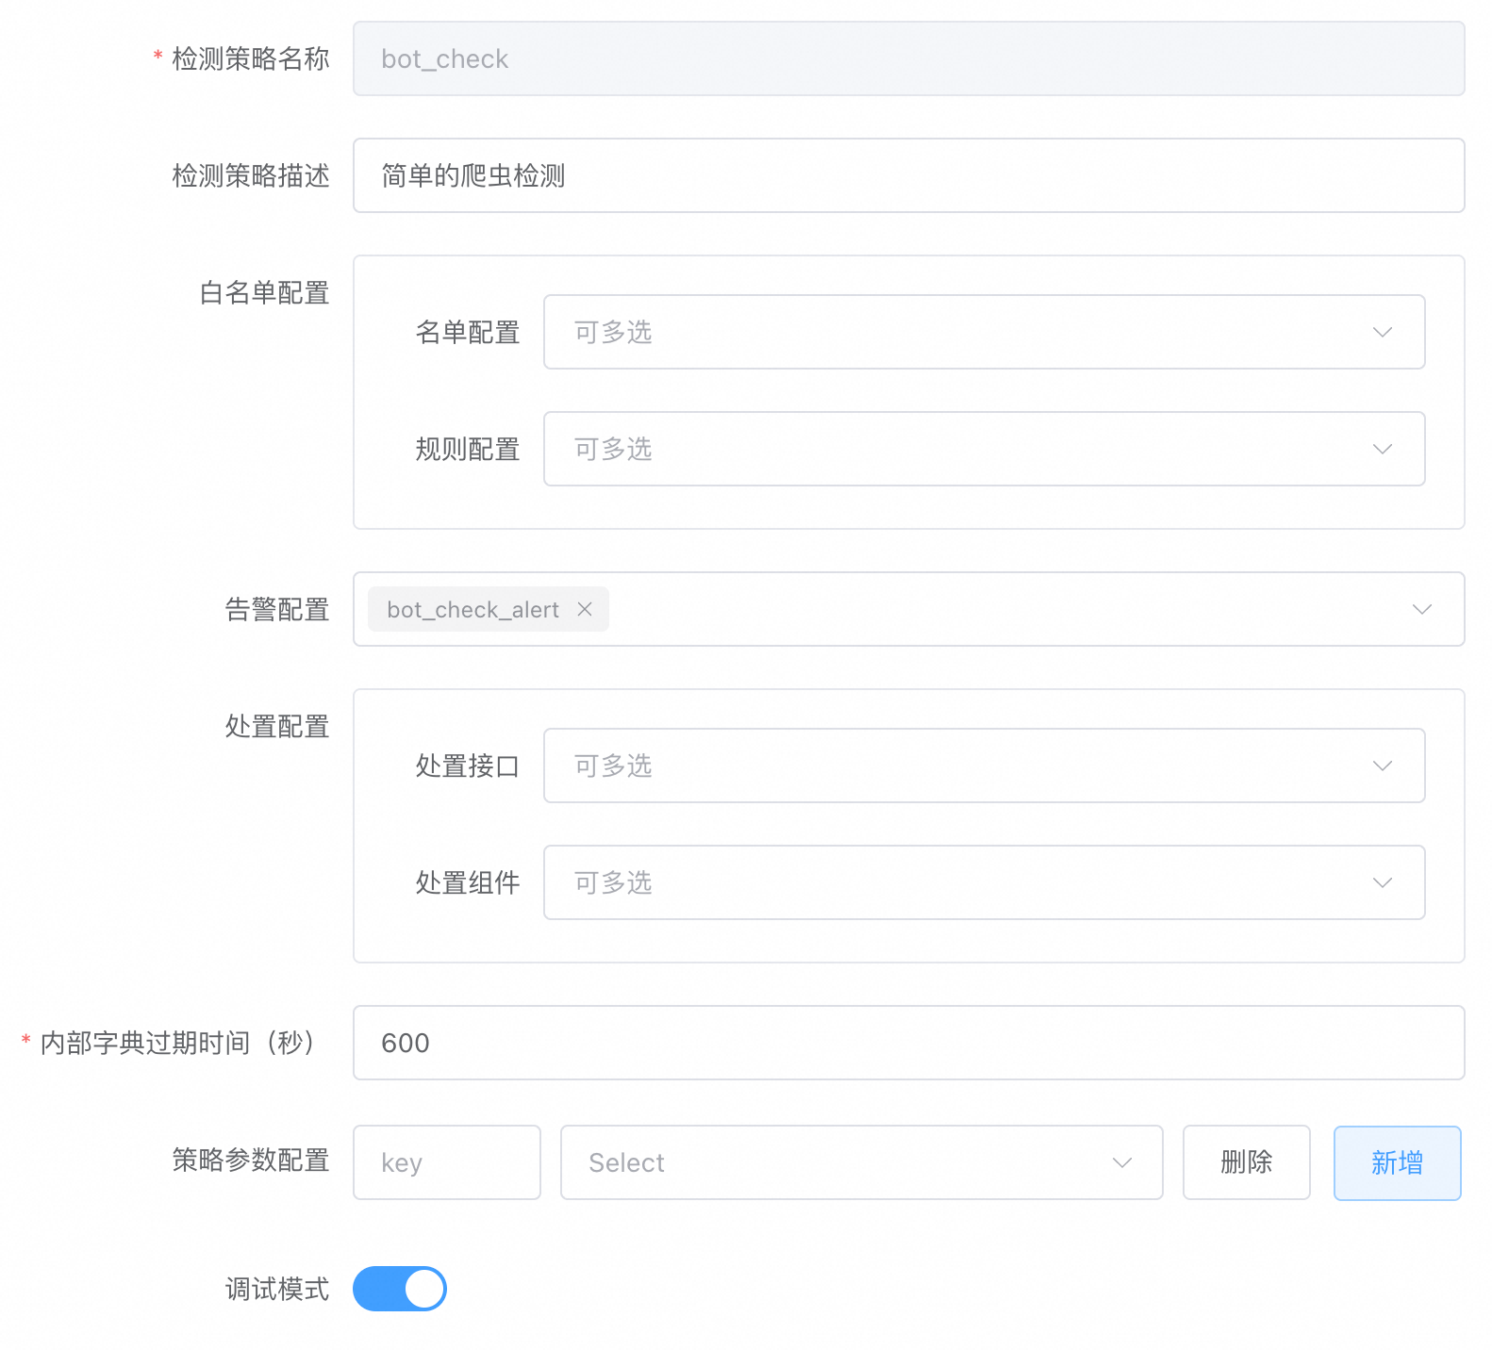Expand the 处置组件 multi-select box

point(943,883)
